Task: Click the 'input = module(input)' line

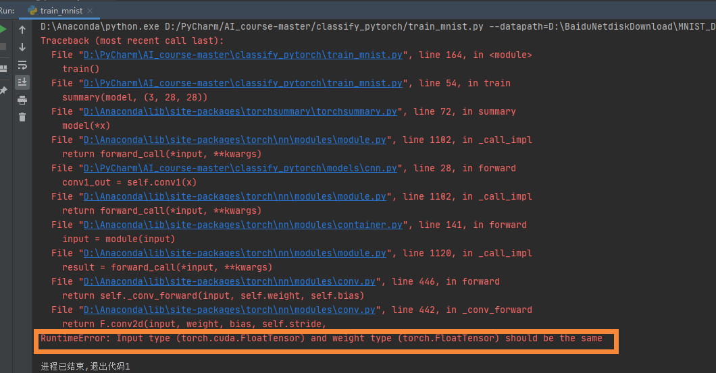Action: [118, 239]
